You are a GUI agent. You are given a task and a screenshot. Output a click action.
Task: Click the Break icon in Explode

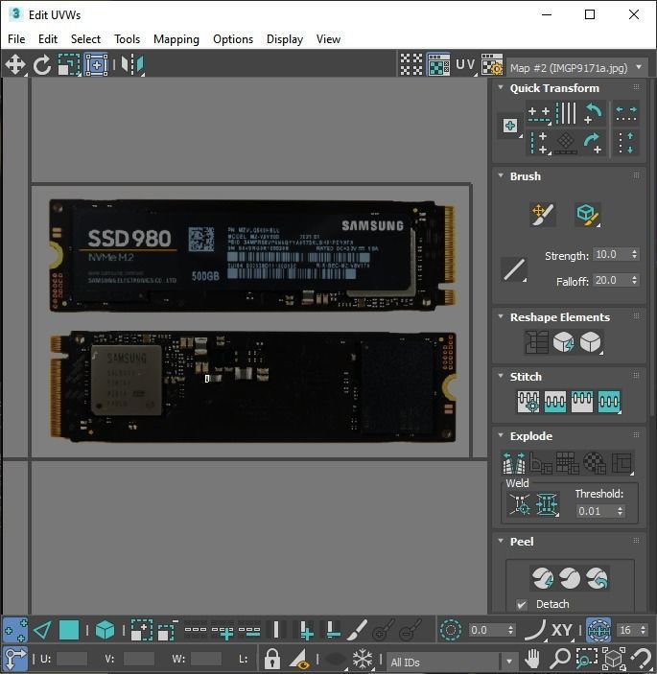pyautogui.click(x=514, y=462)
